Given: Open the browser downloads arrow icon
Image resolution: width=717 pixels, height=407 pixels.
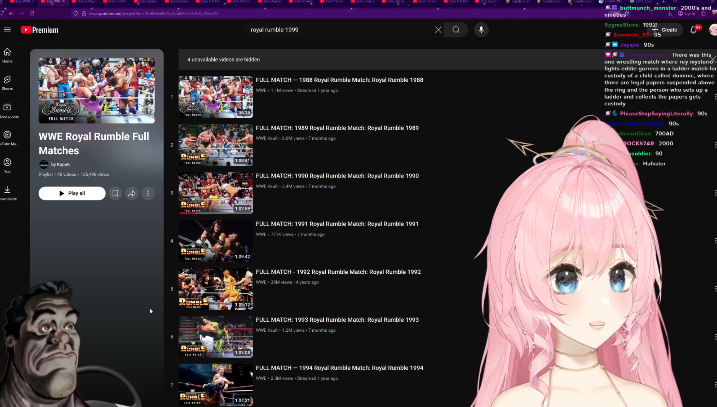Looking at the screenshot, I should (x=670, y=13).
